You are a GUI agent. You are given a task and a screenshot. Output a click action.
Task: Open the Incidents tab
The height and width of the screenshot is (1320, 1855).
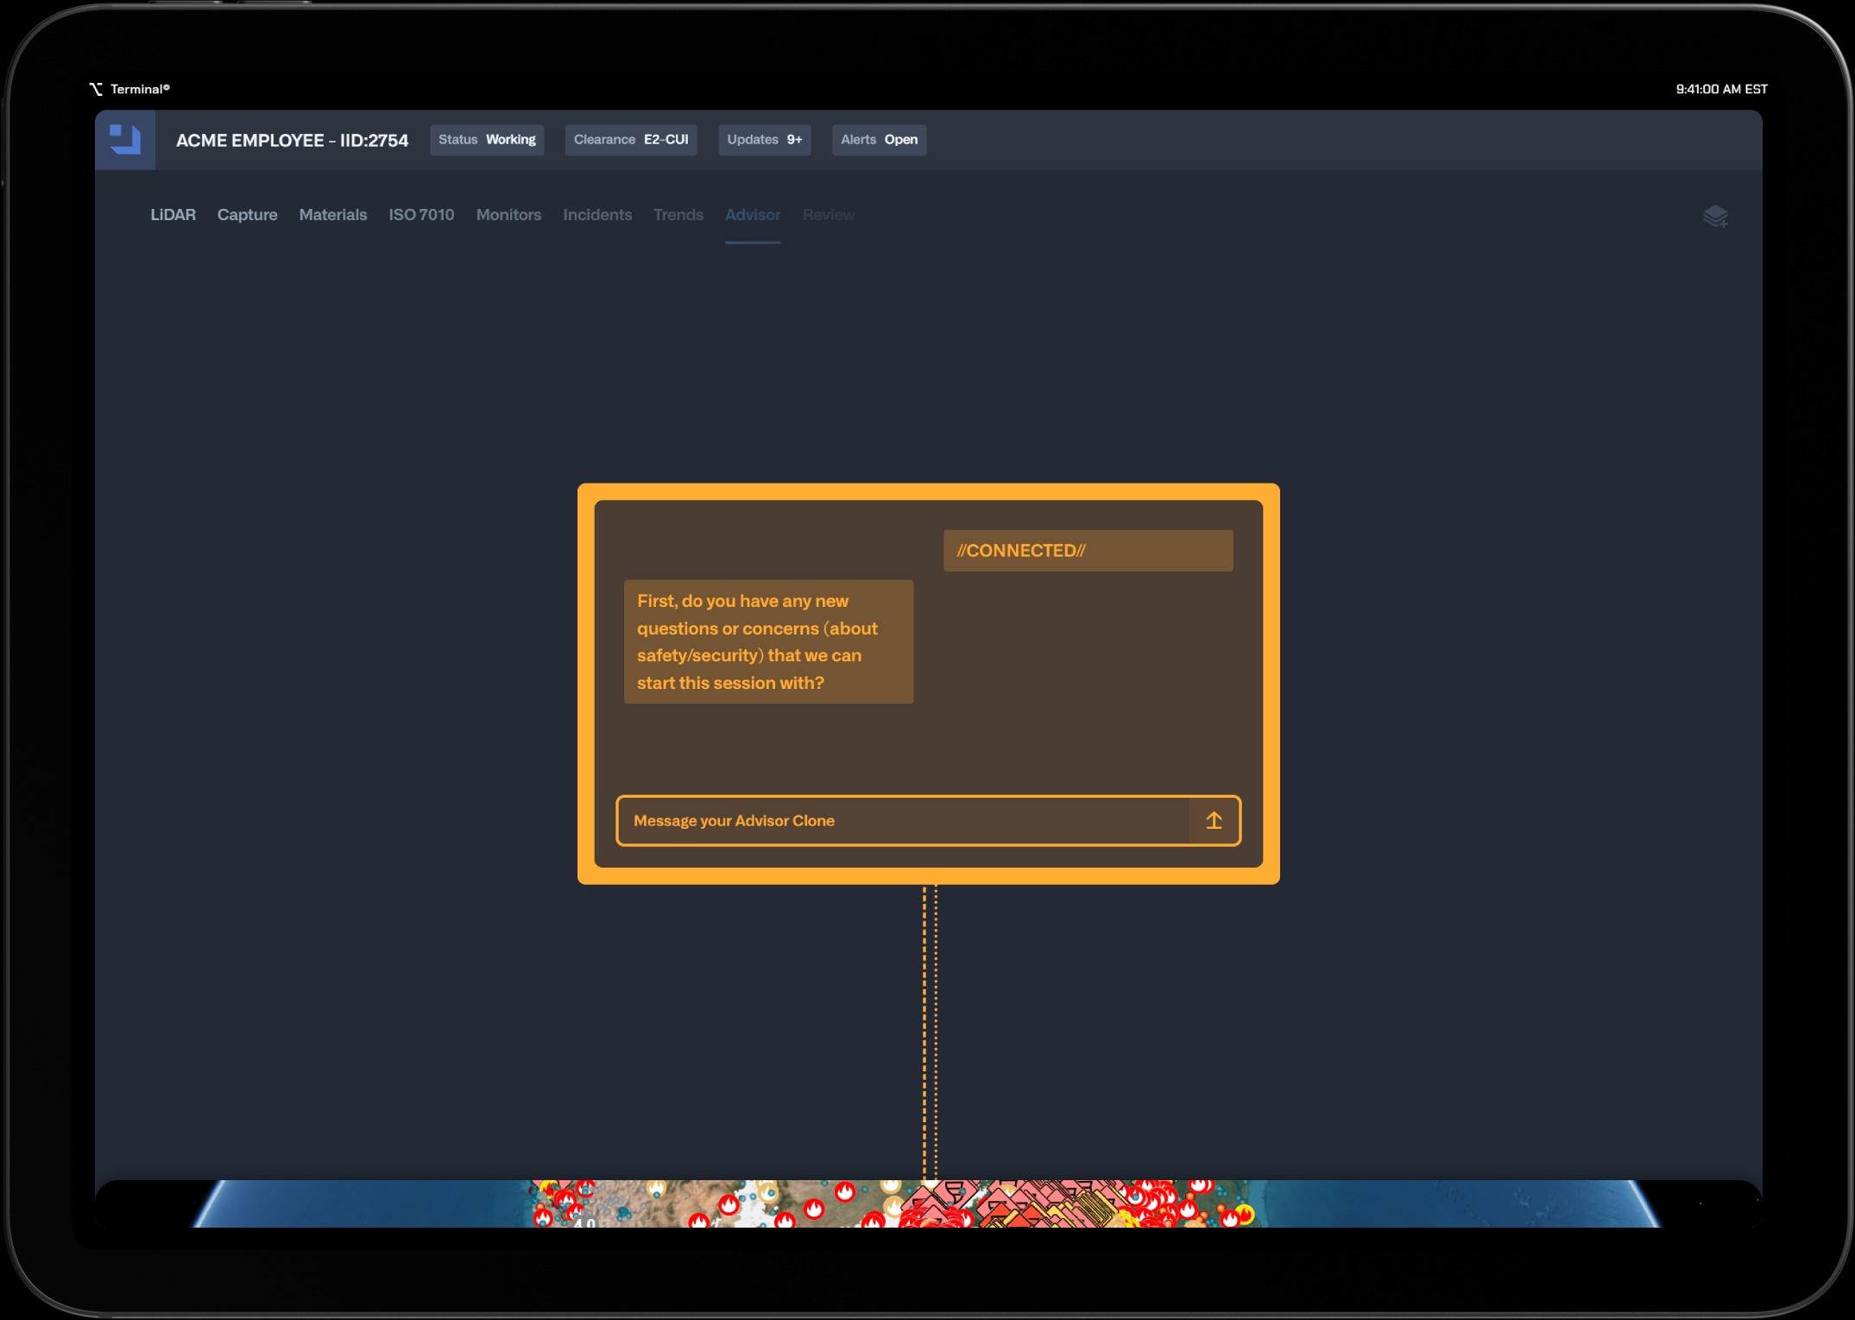tap(596, 215)
